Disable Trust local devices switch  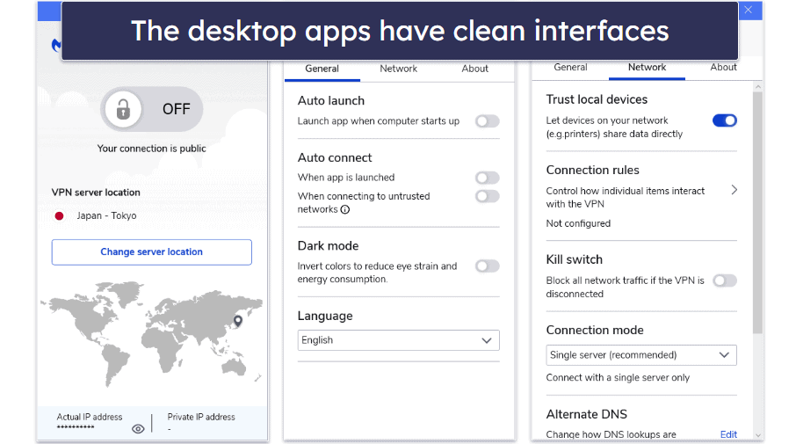point(725,120)
